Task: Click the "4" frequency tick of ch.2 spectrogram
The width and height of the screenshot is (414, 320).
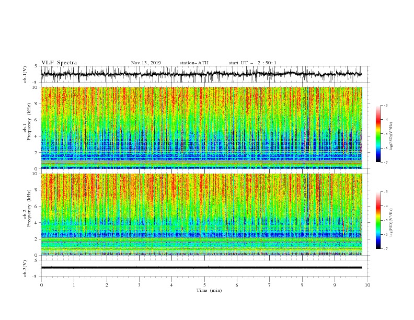Action: pyautogui.click(x=37, y=223)
